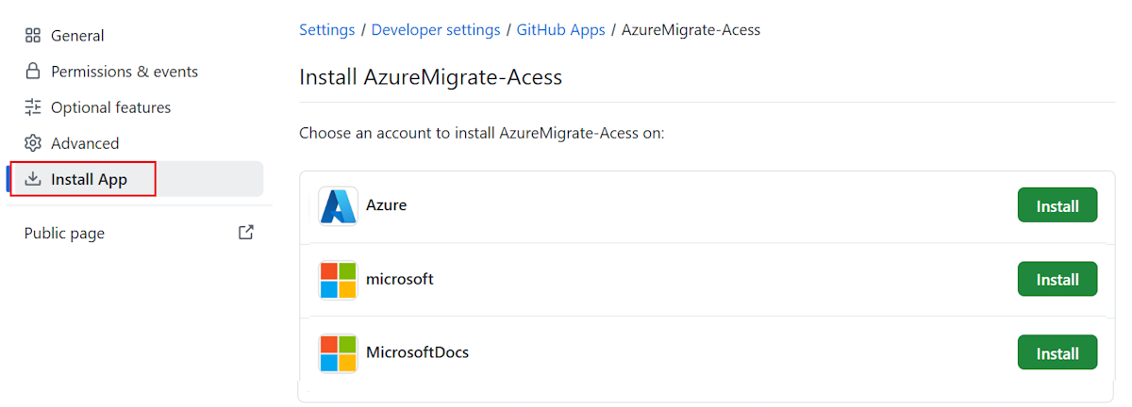Click the Azure account logo
The image size is (1132, 407).
tap(338, 205)
